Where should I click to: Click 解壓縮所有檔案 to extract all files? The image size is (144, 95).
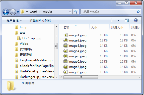40,20
